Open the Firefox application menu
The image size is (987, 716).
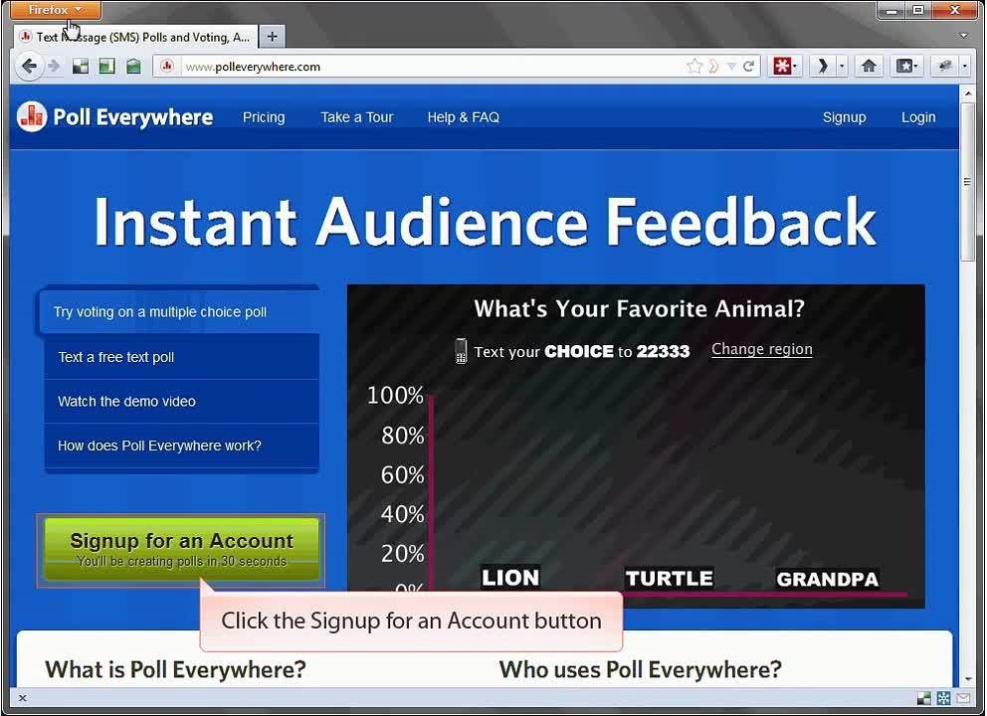[x=56, y=9]
